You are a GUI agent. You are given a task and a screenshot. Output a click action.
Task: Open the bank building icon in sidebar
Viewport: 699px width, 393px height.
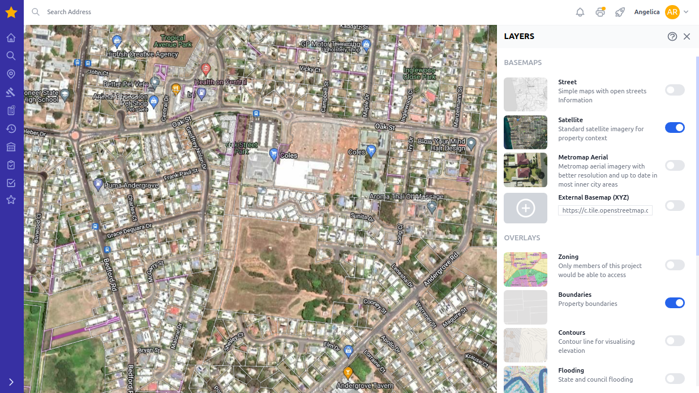tap(11, 147)
